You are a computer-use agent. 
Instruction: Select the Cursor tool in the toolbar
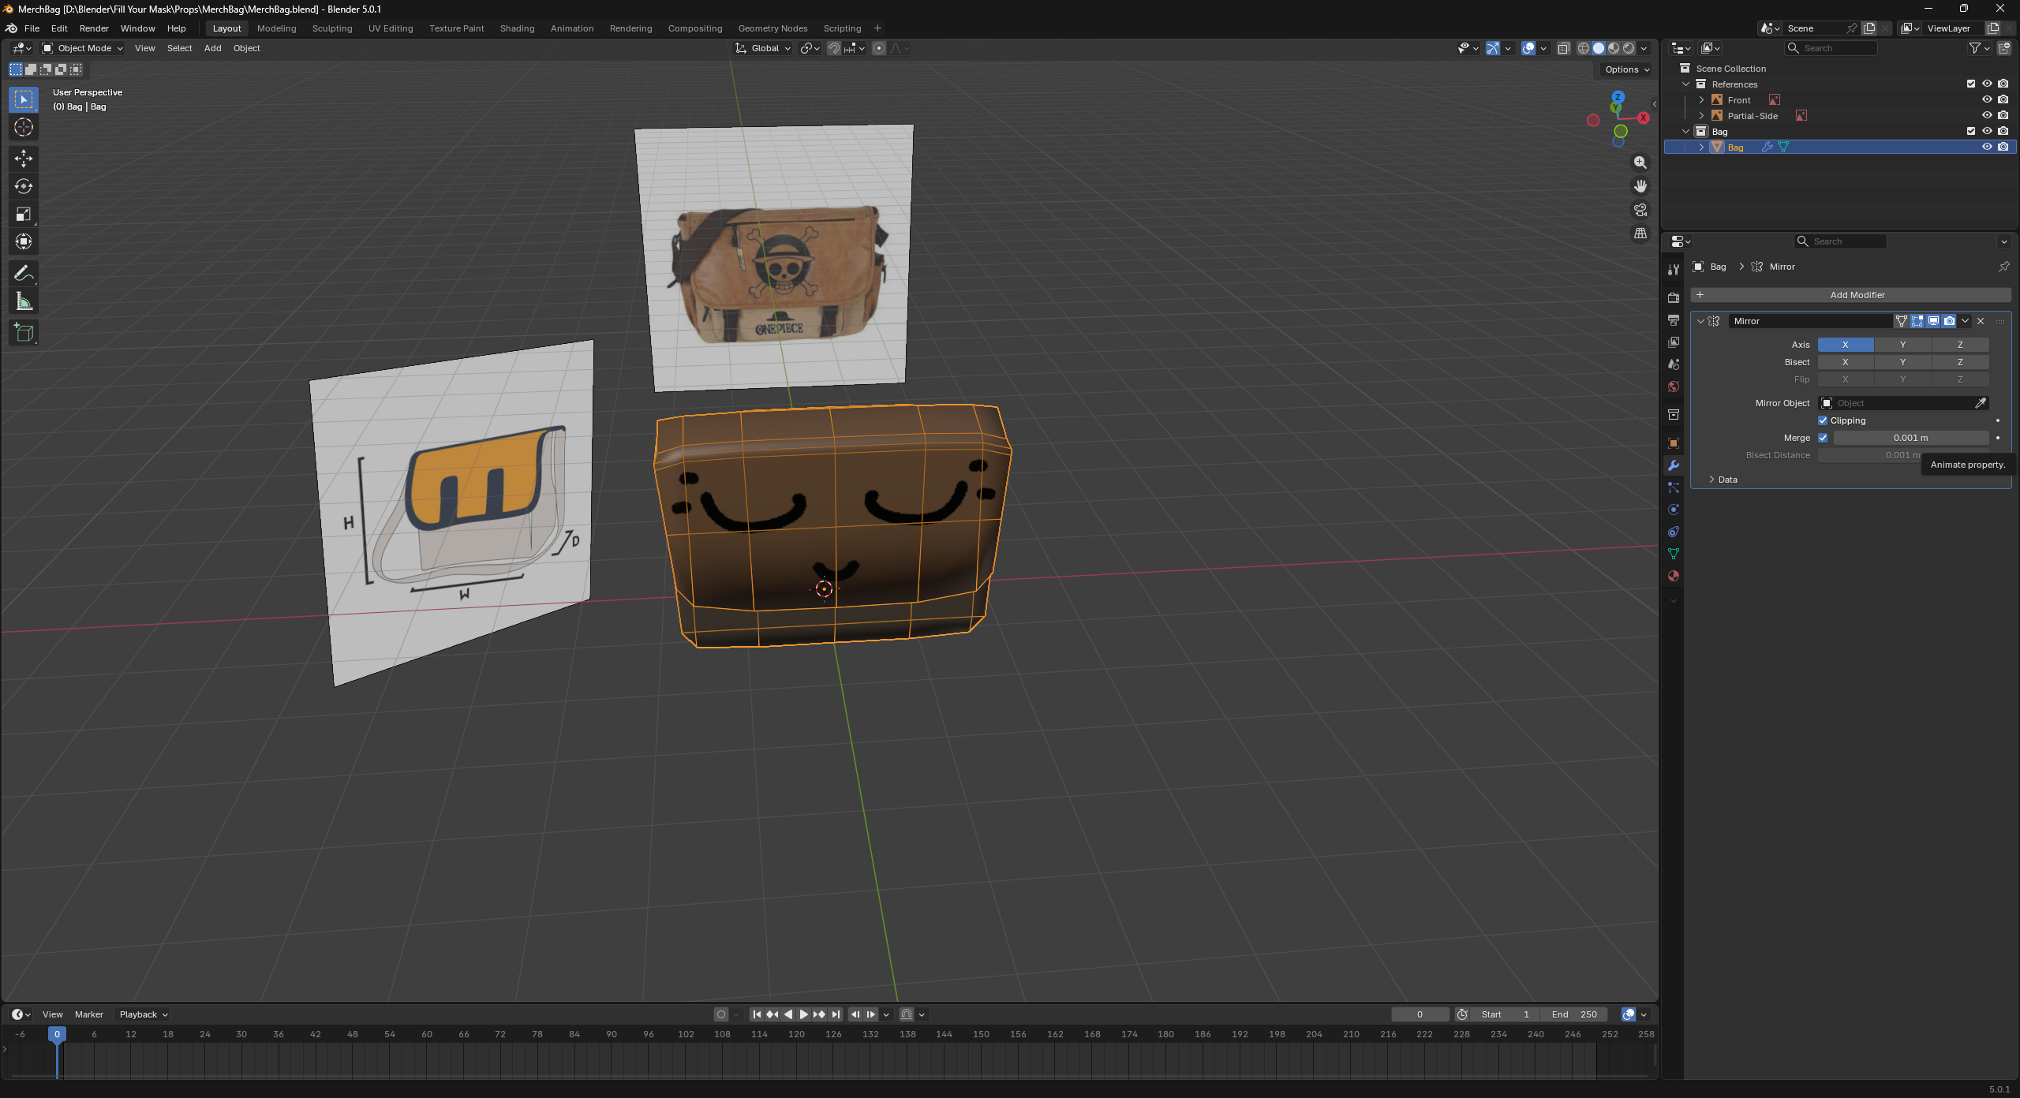(24, 127)
